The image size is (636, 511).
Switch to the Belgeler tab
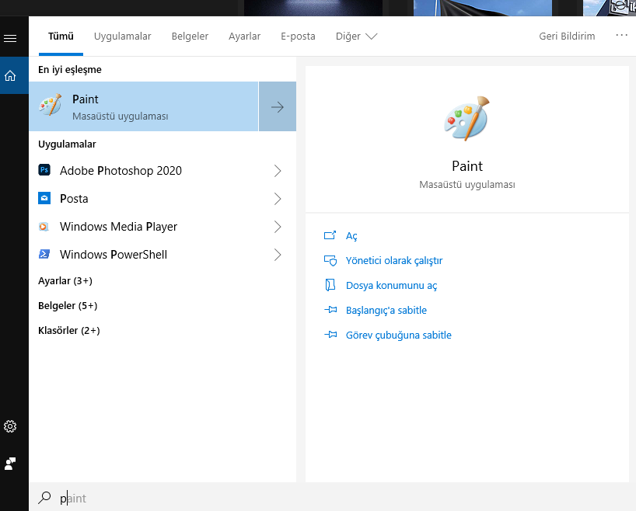tap(190, 36)
